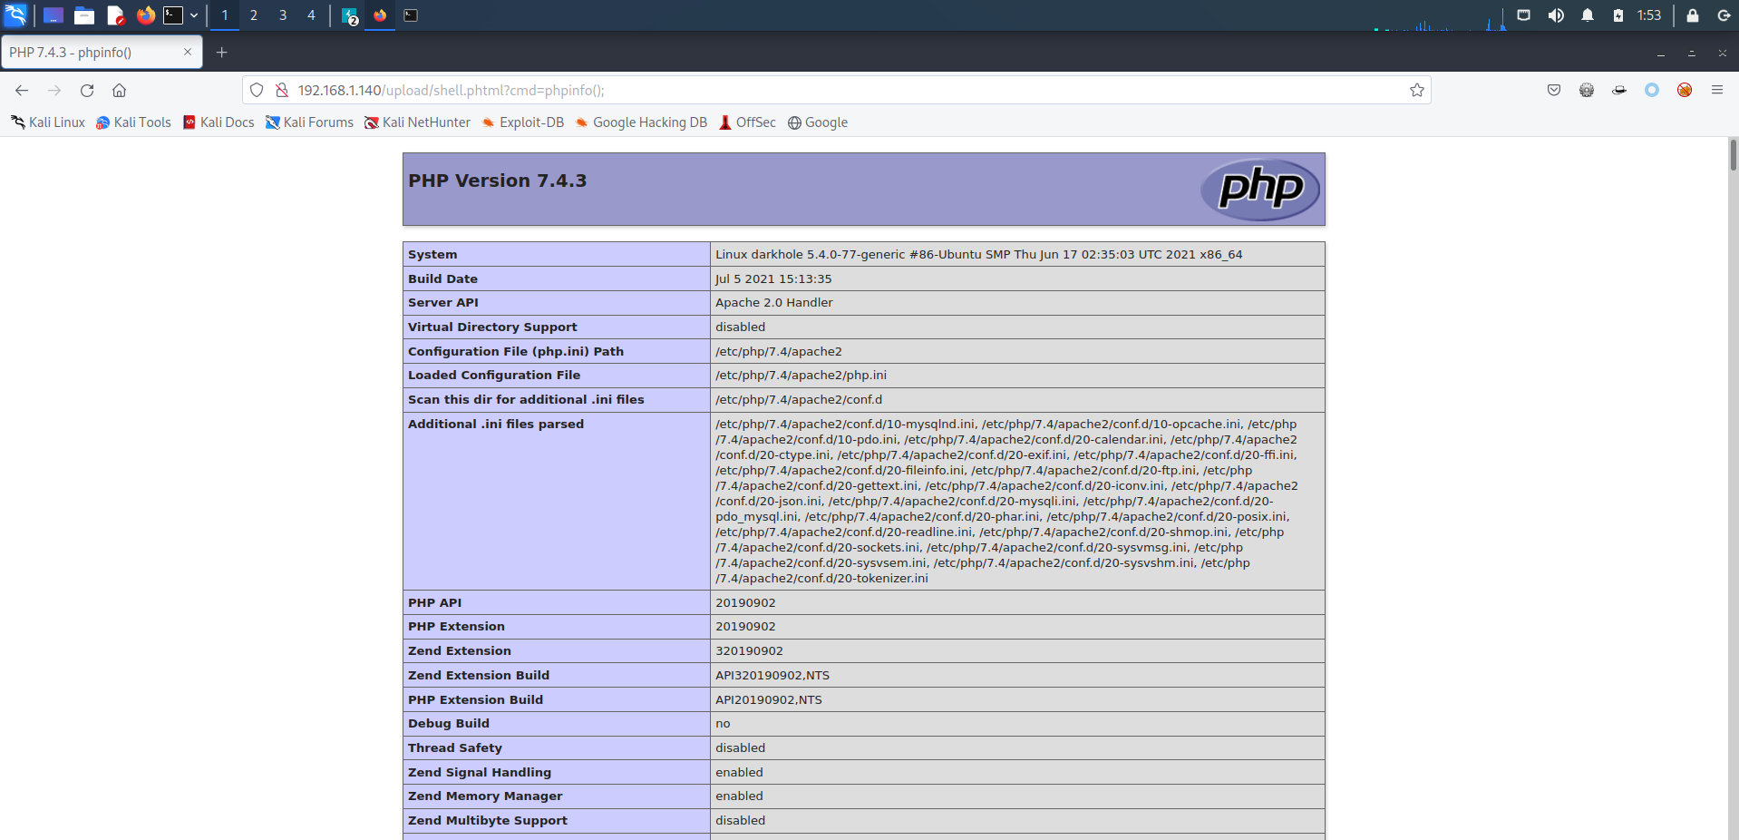Launch Firefox from the panel launcher

145,15
